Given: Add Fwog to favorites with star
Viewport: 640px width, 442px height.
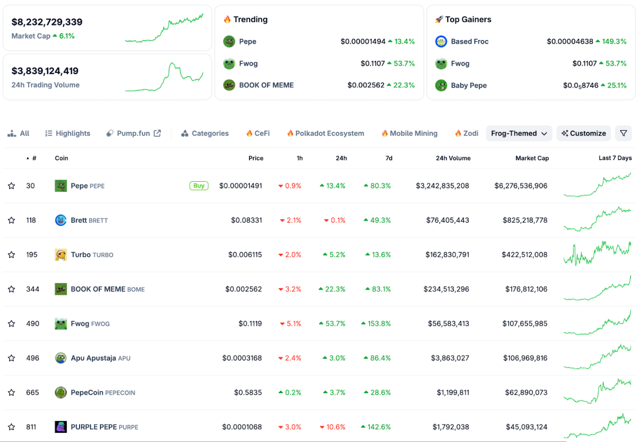Looking at the screenshot, I should [x=11, y=324].
